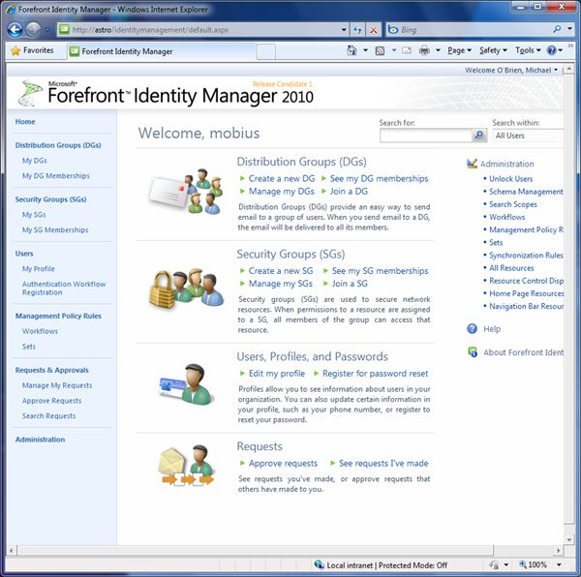This screenshot has width=581, height=577.
Task: Open Manage My Requests sidebar link
Action: (57, 385)
